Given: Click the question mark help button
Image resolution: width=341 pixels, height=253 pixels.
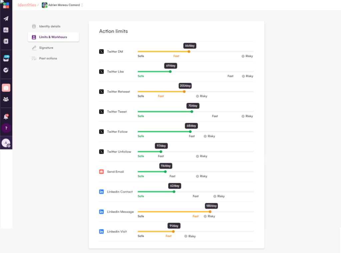Looking at the screenshot, I should click(x=6, y=128).
